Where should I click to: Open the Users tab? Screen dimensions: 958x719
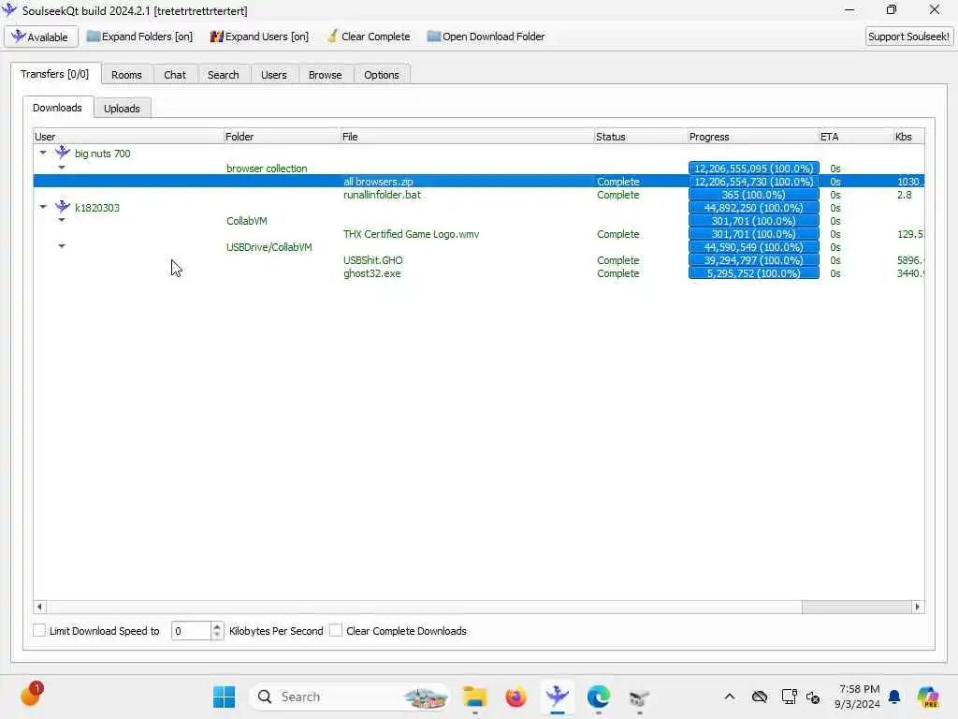point(274,75)
